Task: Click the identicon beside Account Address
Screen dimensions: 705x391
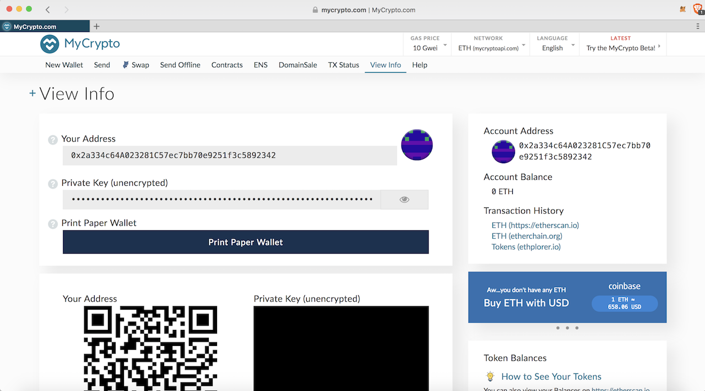Action: (x=503, y=152)
